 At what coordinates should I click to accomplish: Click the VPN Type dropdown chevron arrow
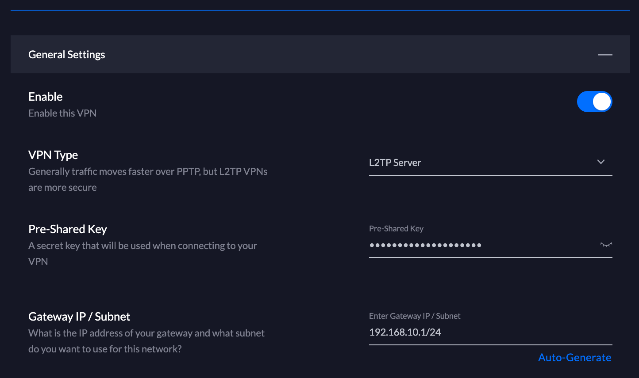click(x=601, y=162)
